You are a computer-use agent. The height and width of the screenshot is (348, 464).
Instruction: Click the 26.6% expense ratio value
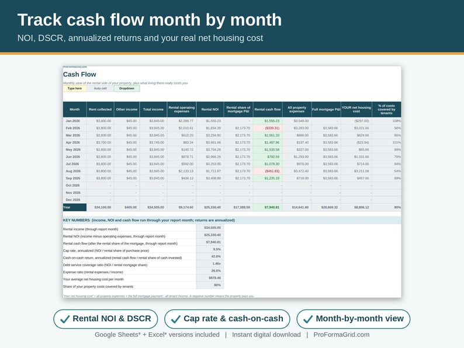[210, 271]
